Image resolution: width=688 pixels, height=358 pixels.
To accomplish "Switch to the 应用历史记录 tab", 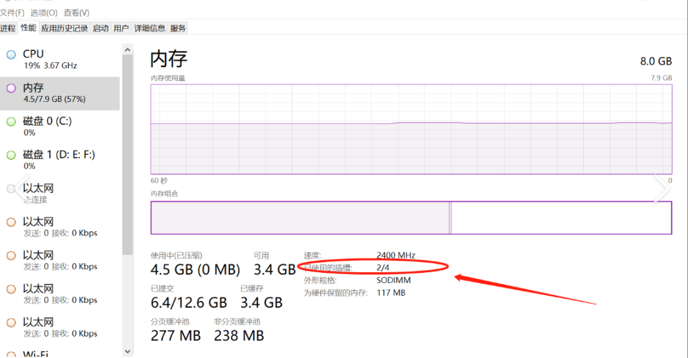I will (64, 28).
